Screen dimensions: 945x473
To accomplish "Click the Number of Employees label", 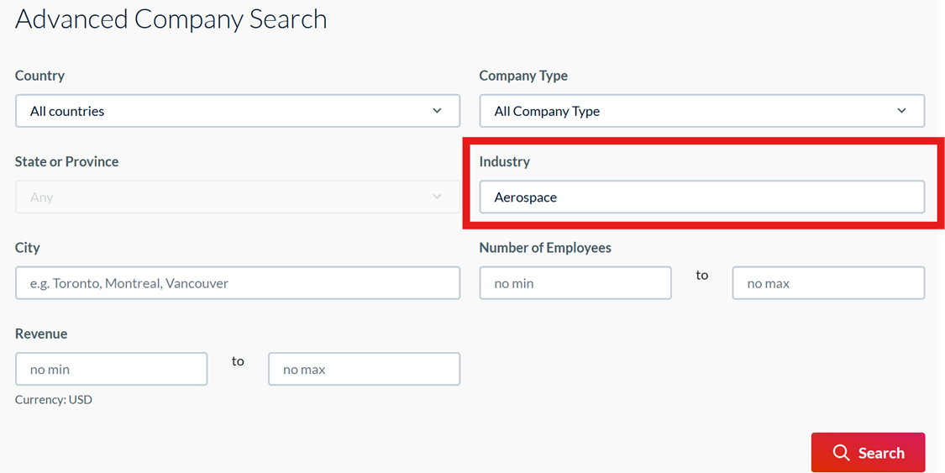I will click(545, 248).
